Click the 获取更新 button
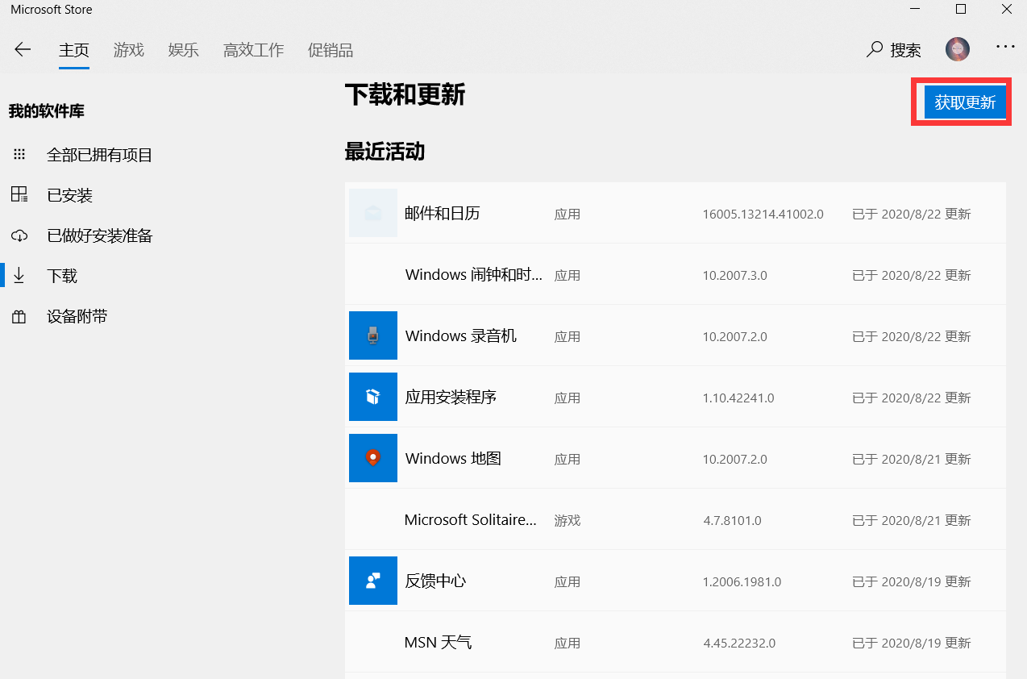 (x=965, y=102)
